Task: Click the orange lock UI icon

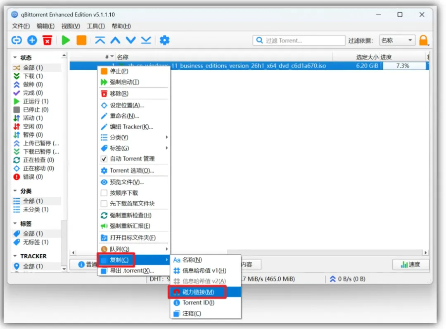Action: click(x=423, y=41)
